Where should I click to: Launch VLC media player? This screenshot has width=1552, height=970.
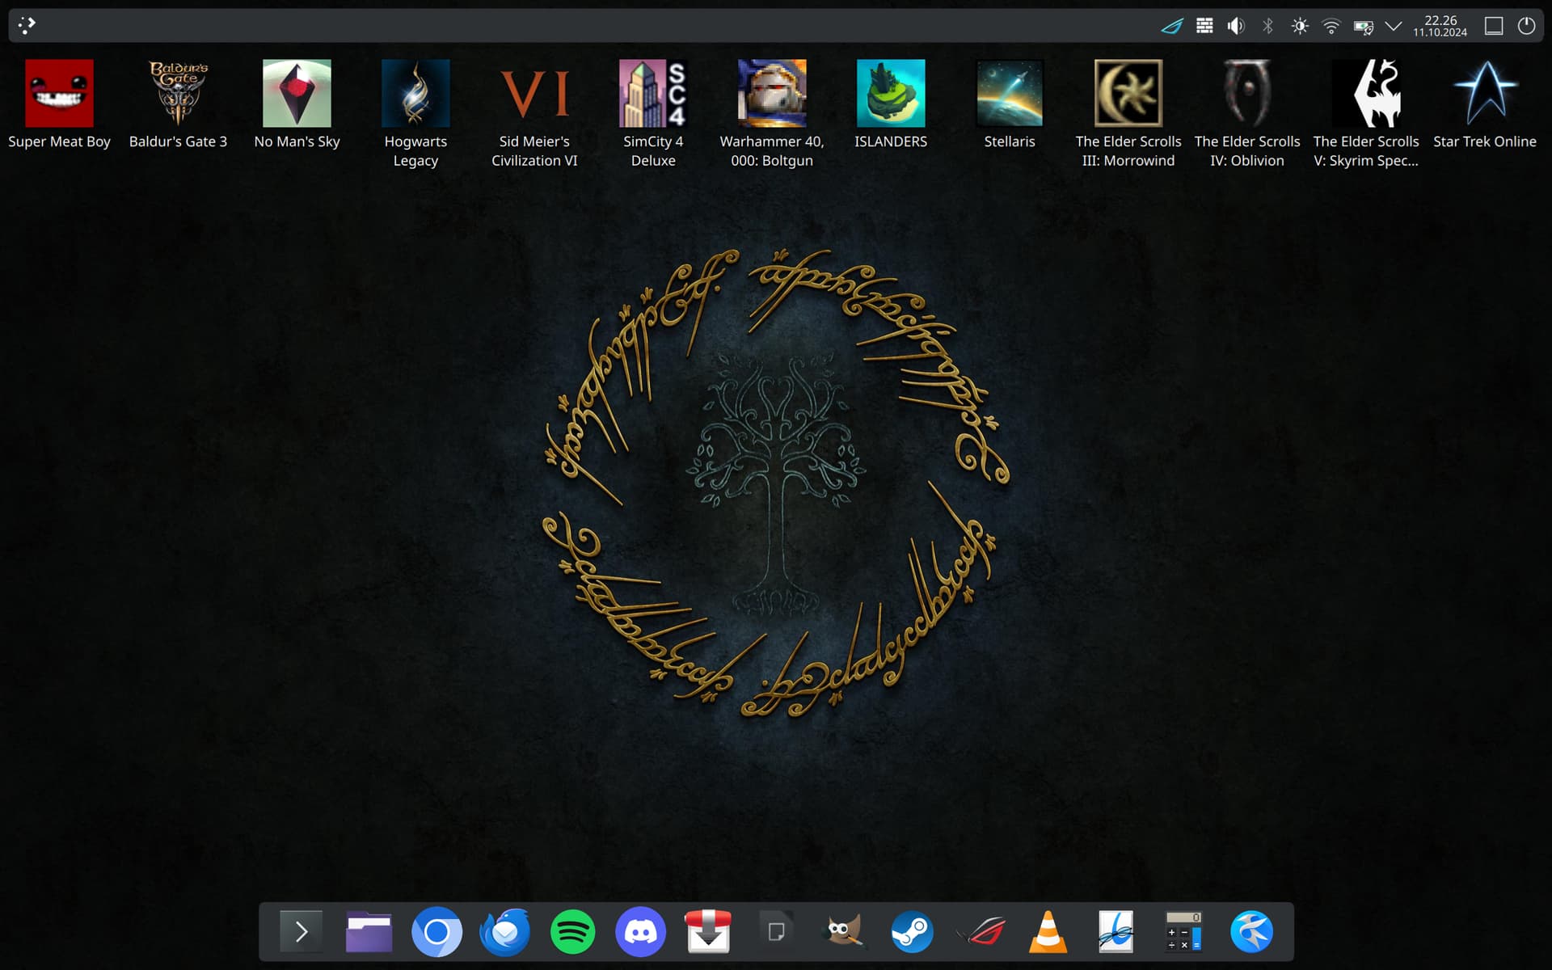[x=1048, y=932]
